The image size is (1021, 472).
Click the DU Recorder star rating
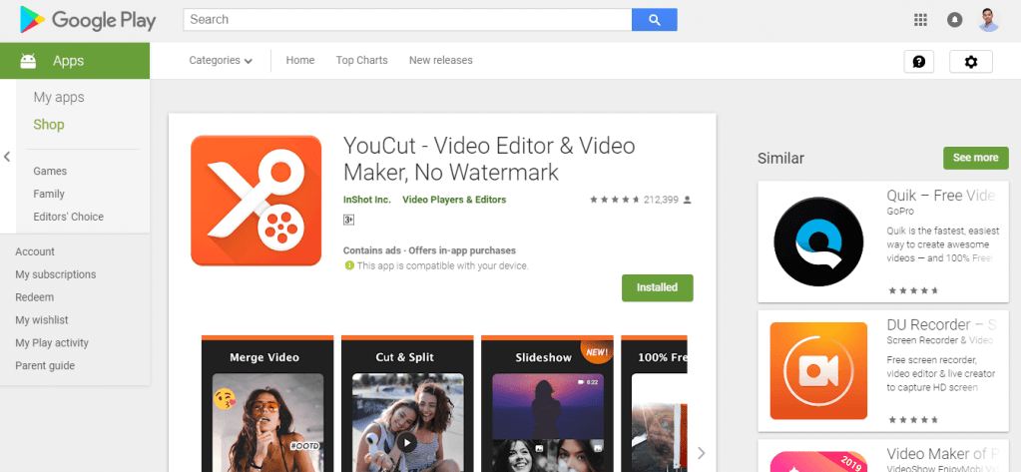912,420
